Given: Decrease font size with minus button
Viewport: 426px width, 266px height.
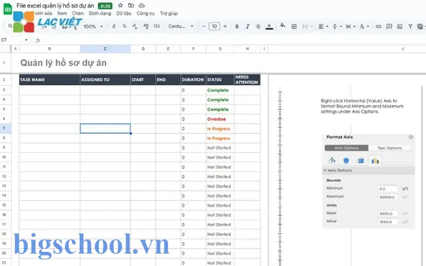Looking at the screenshot, I should pyautogui.click(x=204, y=27).
